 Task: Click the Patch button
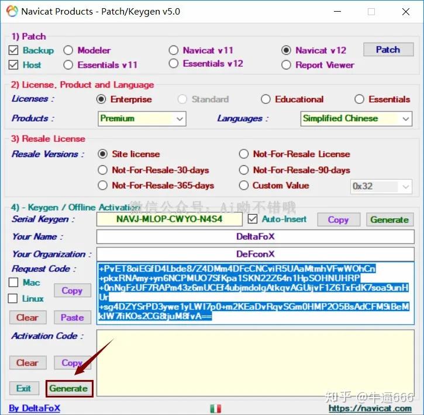(x=388, y=50)
